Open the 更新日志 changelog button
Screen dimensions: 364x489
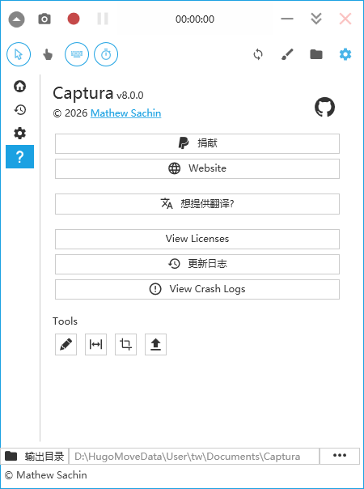[197, 264]
